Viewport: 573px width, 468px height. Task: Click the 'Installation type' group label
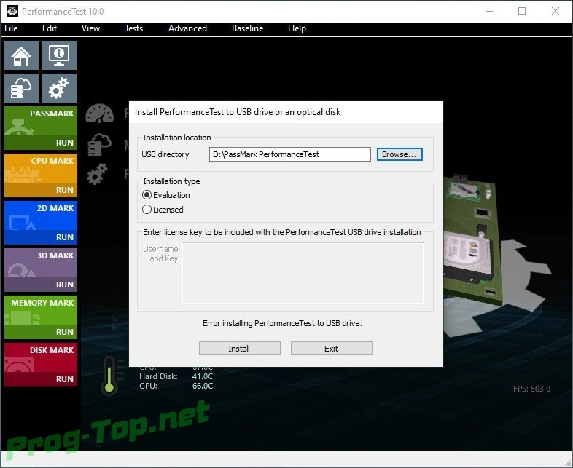click(x=171, y=181)
